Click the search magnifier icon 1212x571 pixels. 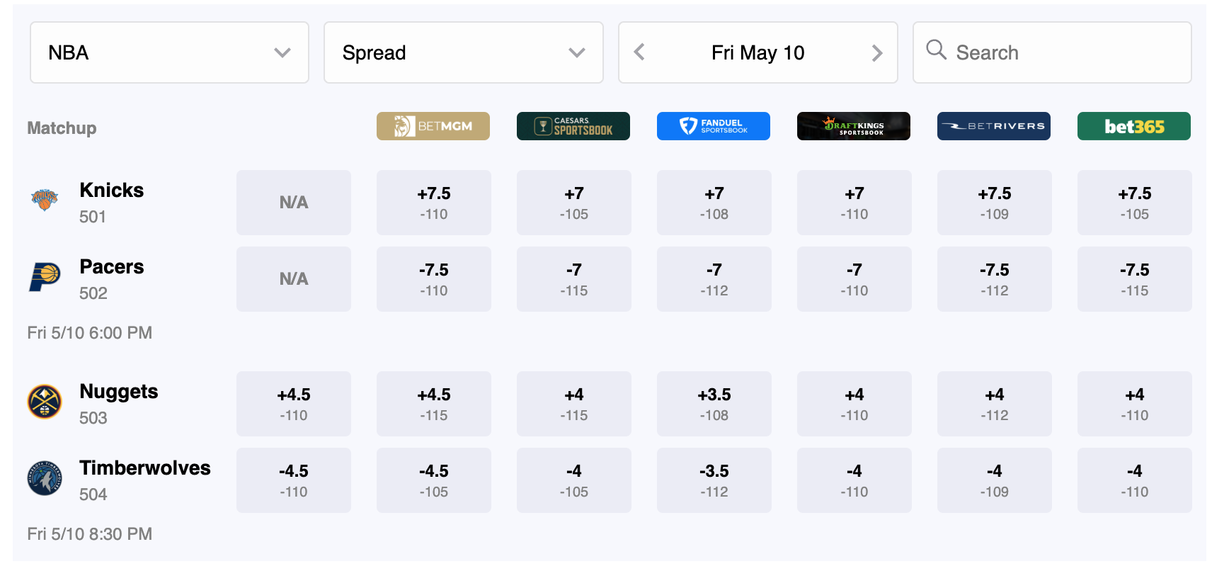936,50
